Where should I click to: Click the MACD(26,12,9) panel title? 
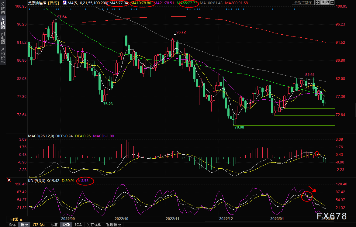click(x=41, y=136)
